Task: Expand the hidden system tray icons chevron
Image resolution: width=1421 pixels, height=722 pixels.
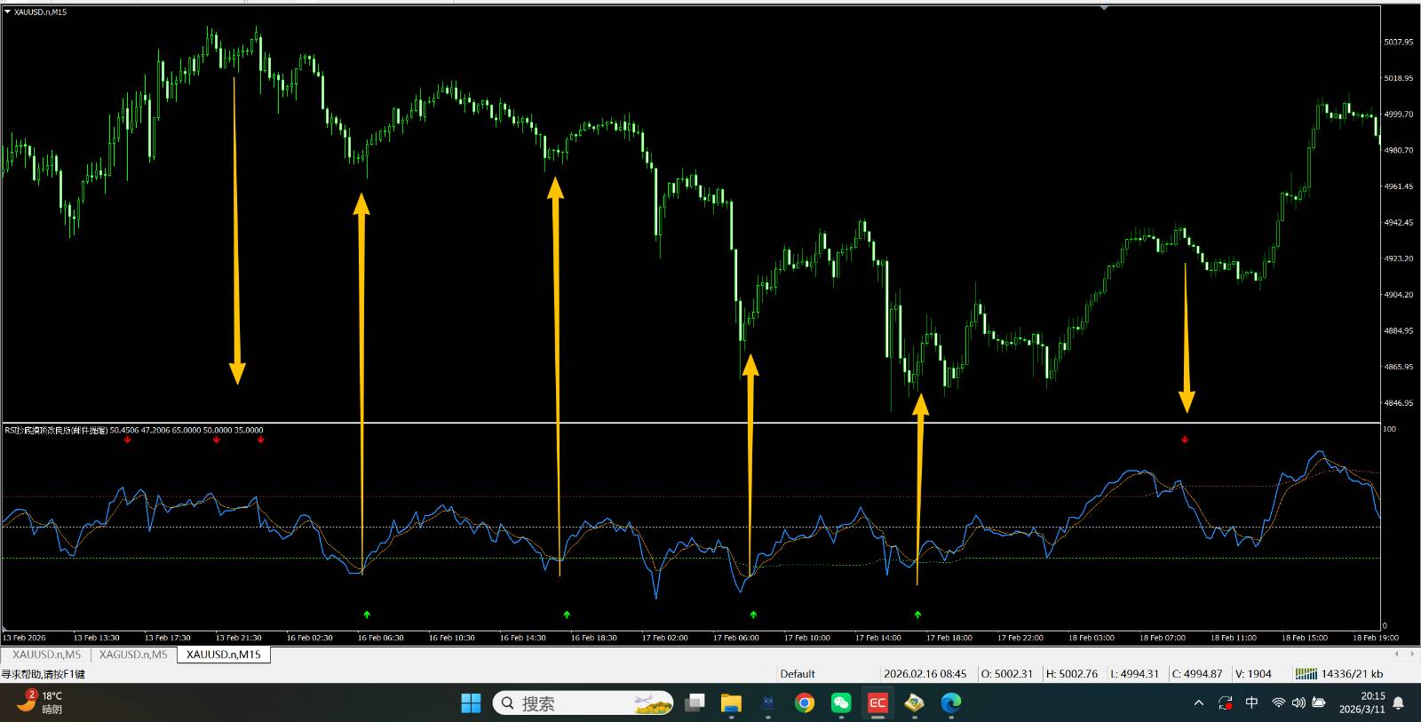Action: point(1199,703)
